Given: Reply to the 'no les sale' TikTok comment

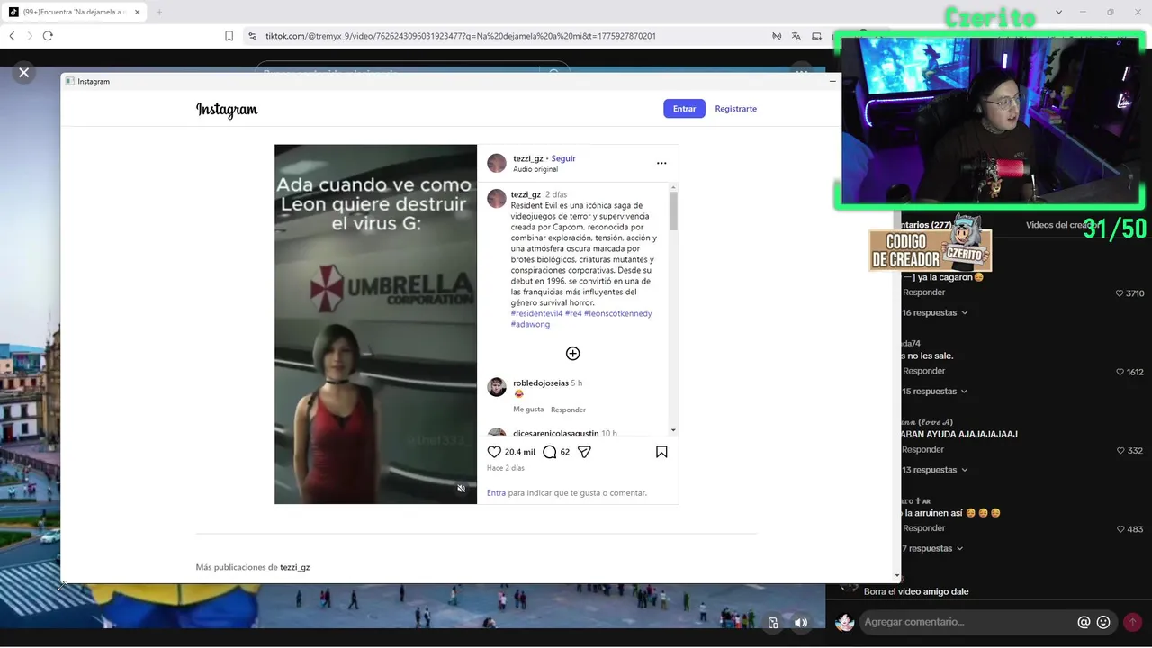Looking at the screenshot, I should [924, 371].
